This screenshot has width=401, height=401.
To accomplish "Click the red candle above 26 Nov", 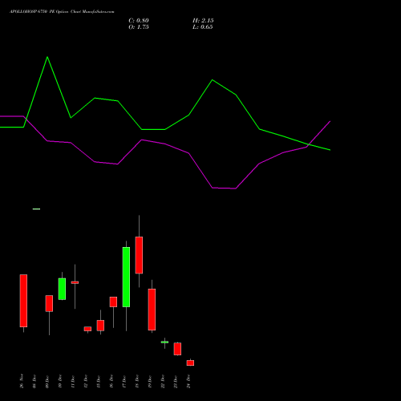I will (x=23, y=301).
